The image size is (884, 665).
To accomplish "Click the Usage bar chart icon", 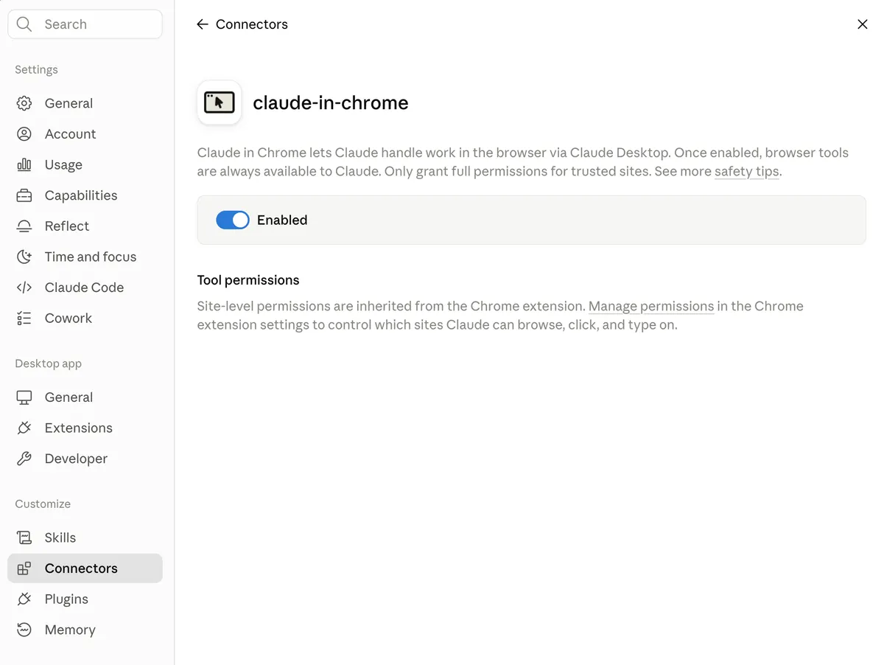I will (24, 164).
